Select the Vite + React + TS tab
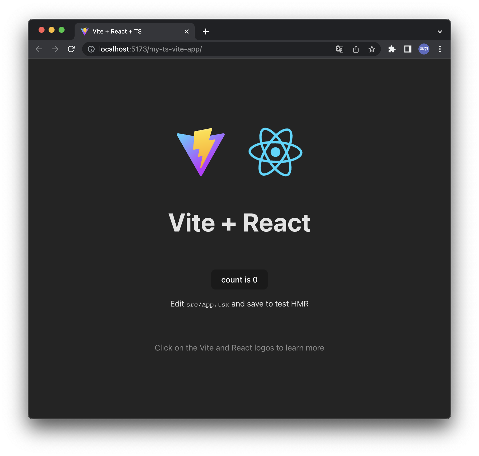The width and height of the screenshot is (479, 456). 135,31
